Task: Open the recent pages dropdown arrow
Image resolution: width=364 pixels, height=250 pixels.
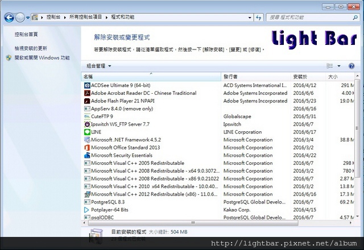Action: point(28,18)
